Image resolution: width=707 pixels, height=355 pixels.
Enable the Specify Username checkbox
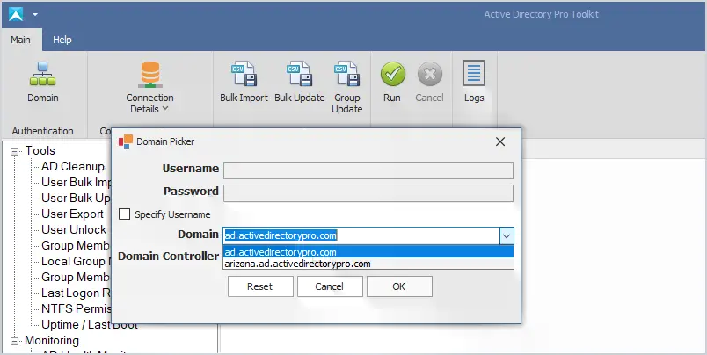[x=125, y=214]
